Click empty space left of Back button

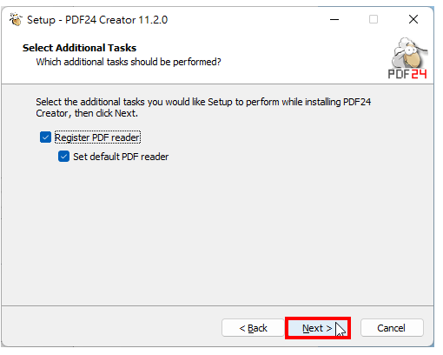click(x=110, y=327)
